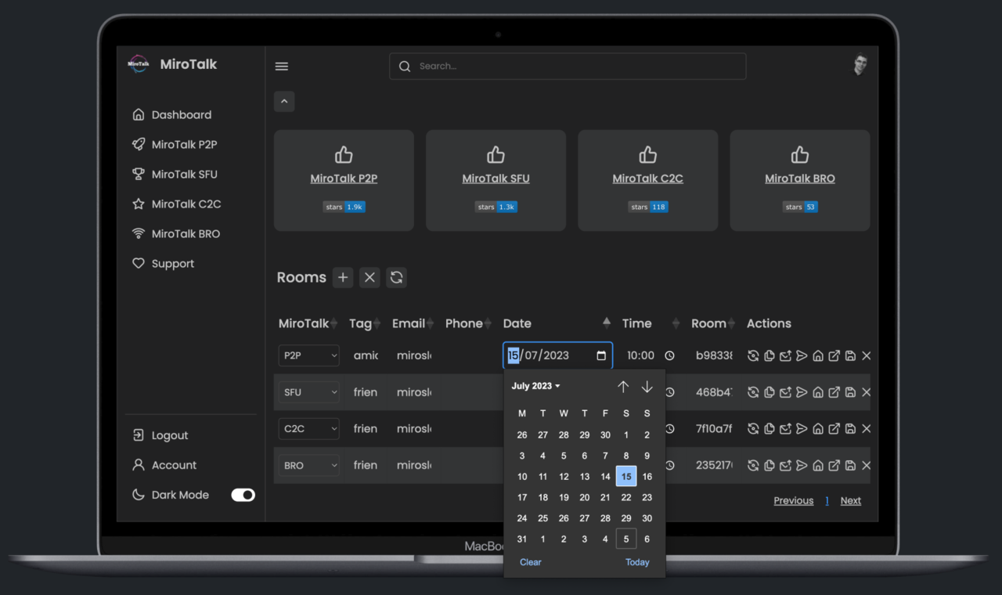Click the stars 1.3k badge on the SFU card
Viewport: 1002px width, 595px height.
[x=496, y=207]
